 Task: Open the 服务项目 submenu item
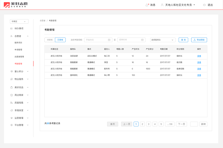pos(18,43)
